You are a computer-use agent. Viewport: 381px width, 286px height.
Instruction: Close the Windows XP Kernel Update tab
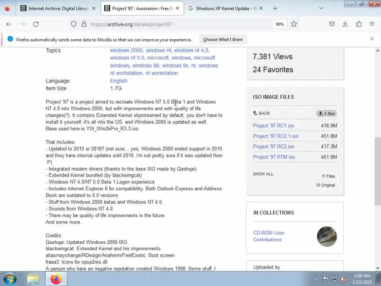(261, 8)
